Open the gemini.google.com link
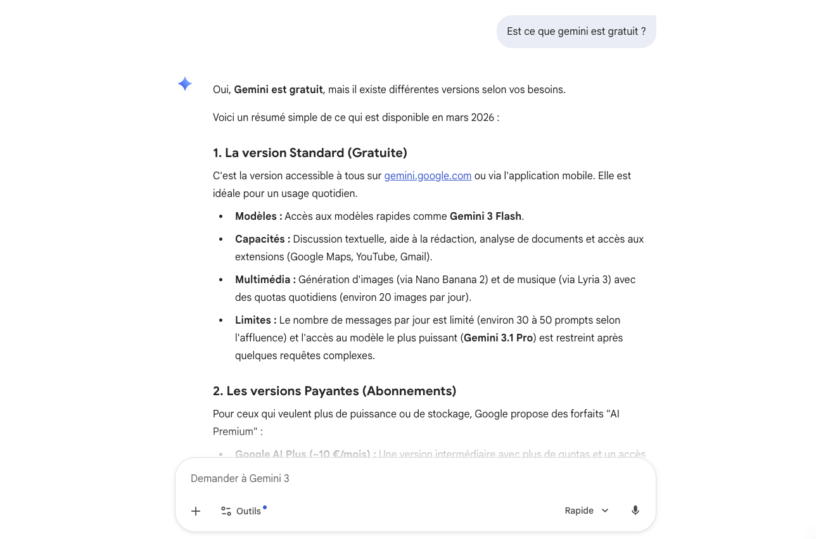The width and height of the screenshot is (816, 539). [x=428, y=175]
